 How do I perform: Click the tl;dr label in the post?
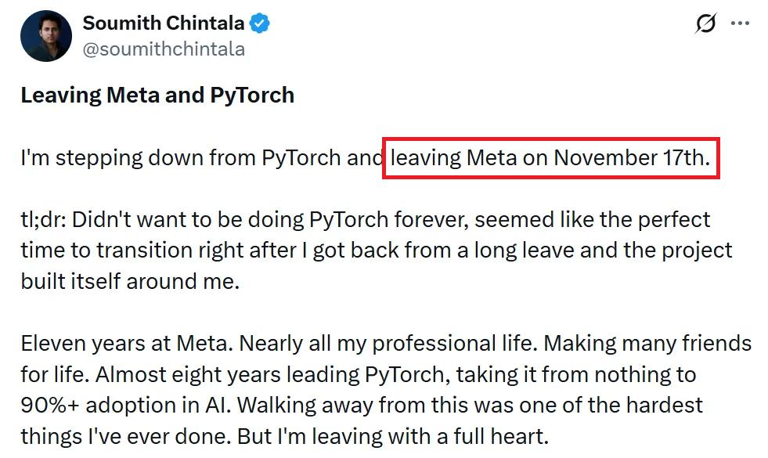pos(44,220)
